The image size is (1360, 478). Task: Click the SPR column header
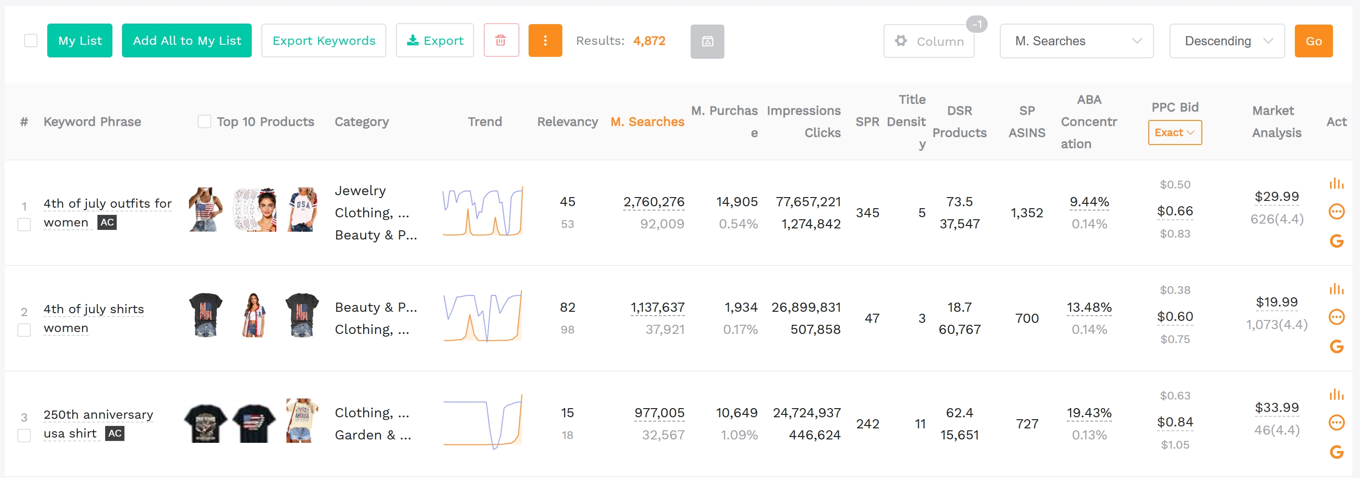pos(868,122)
